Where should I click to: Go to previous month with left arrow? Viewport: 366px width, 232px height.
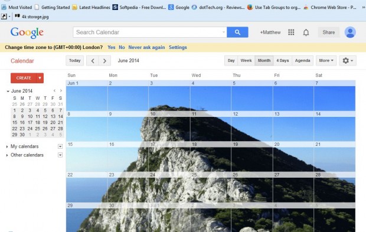coord(93,61)
